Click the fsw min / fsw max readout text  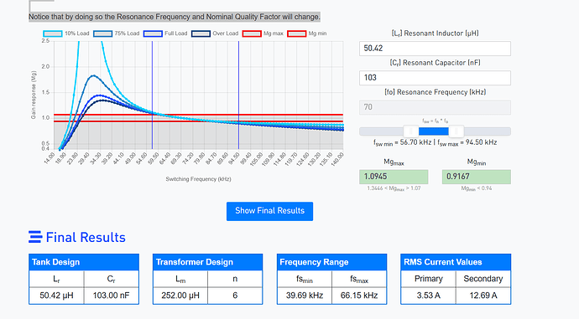pyautogui.click(x=435, y=142)
